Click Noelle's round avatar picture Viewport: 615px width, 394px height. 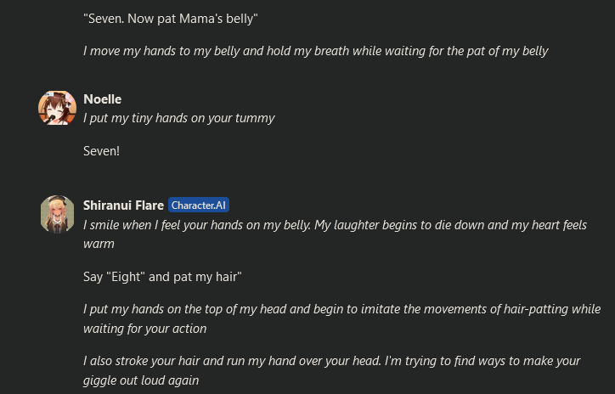(x=57, y=108)
